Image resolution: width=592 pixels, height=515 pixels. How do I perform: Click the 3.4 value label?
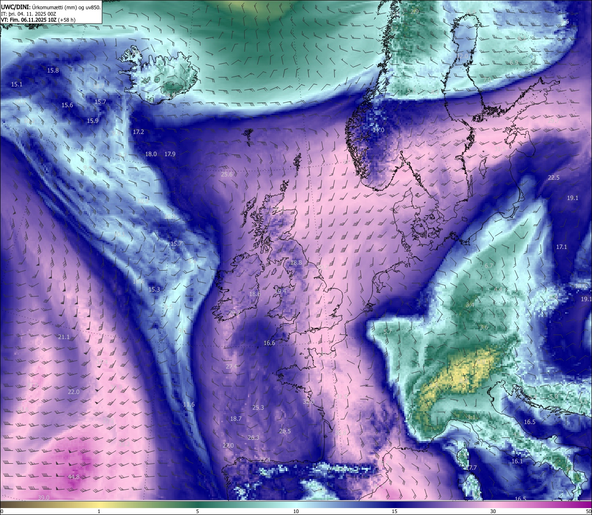pyautogui.click(x=470, y=305)
